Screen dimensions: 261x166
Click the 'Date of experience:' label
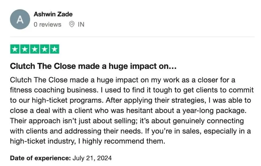tap(40, 158)
